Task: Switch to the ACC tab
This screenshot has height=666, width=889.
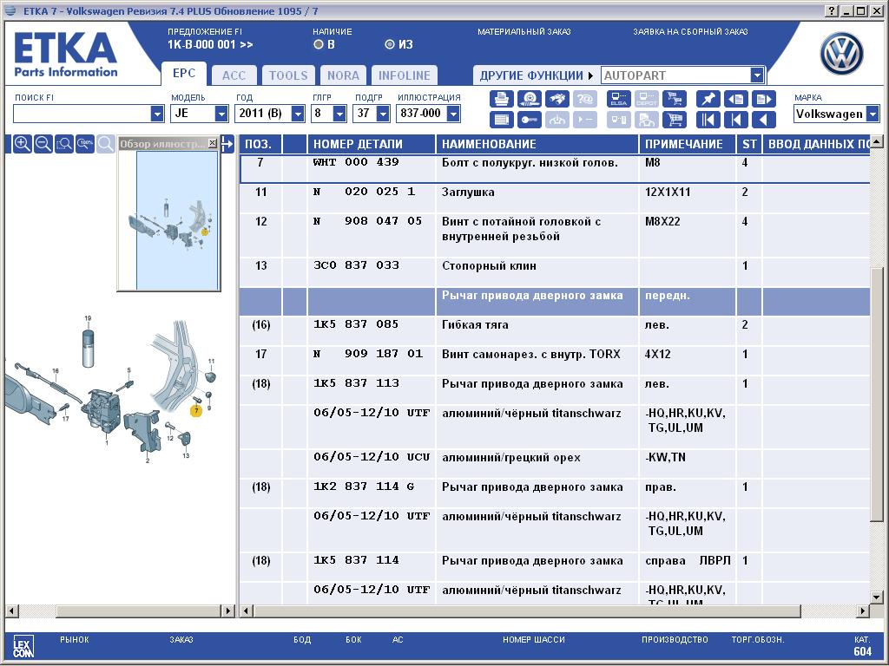Action: point(234,75)
